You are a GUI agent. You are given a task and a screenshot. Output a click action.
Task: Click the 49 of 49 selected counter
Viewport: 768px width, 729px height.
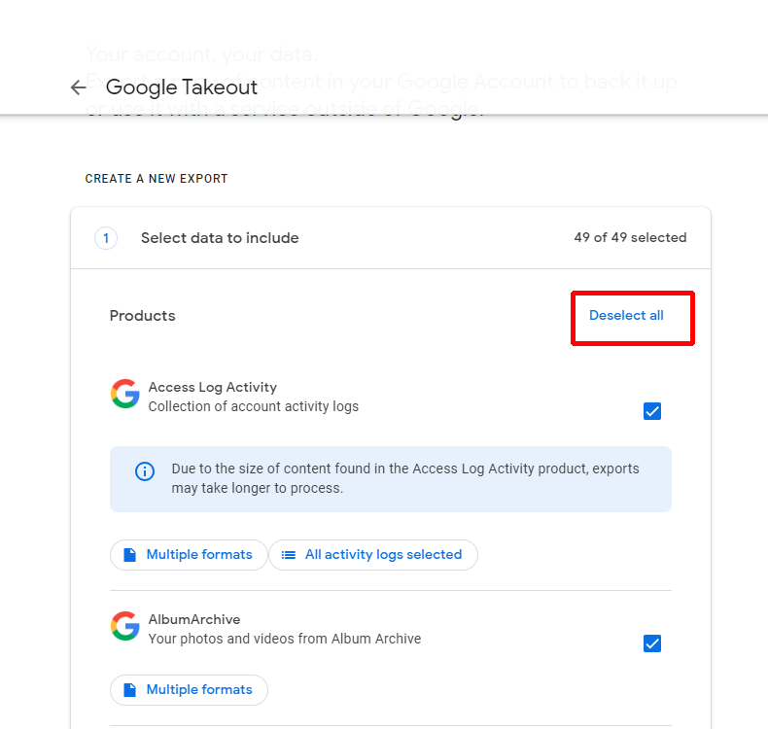630,238
